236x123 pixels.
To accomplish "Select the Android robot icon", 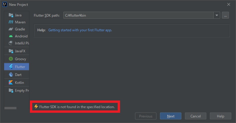I will point(11,36).
